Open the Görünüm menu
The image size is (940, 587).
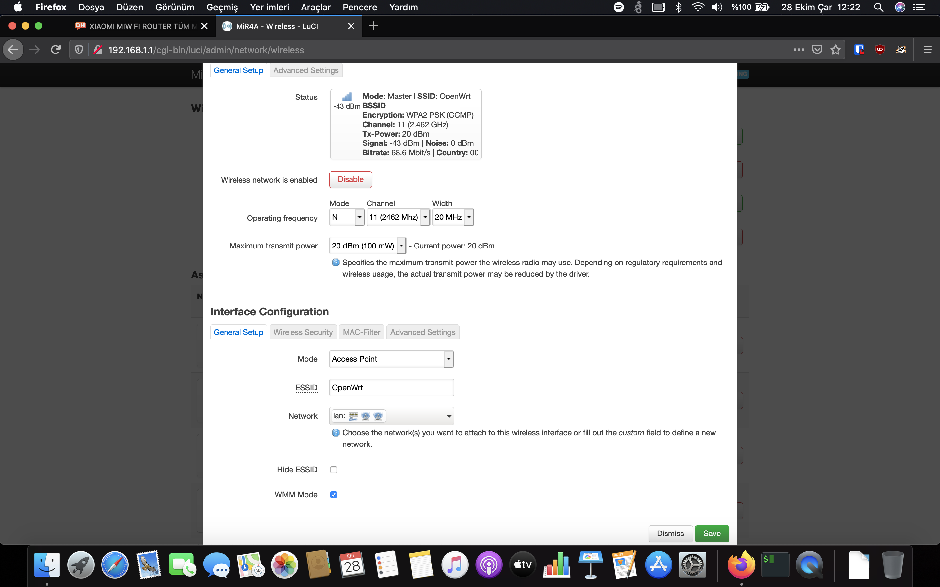174,7
